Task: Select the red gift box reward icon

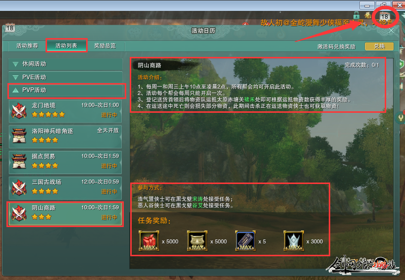Action: (149, 241)
